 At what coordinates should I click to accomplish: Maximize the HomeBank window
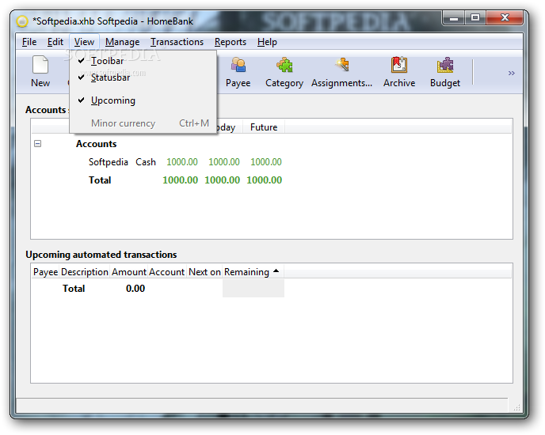coord(475,18)
